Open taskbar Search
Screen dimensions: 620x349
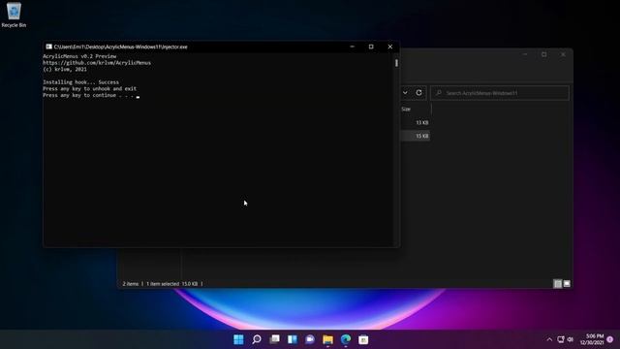pyautogui.click(x=256, y=339)
